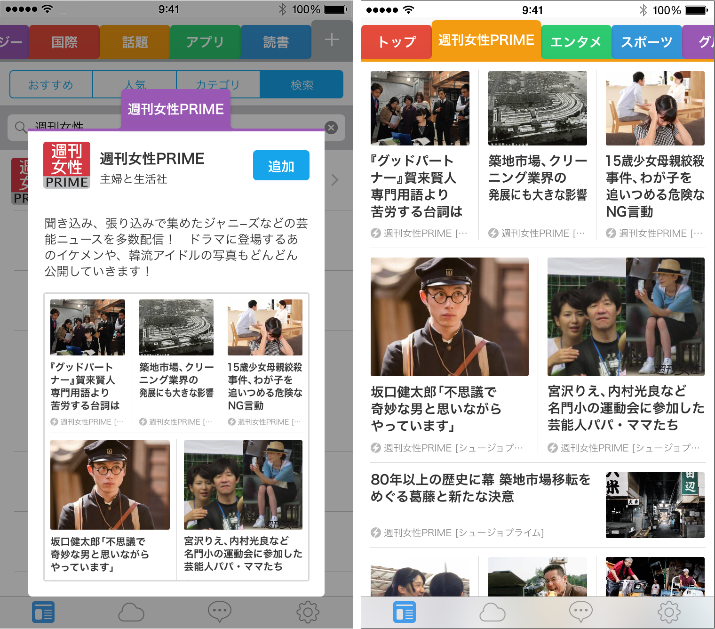The width and height of the screenshot is (715, 629).
Task: Open the 坂口健太郎 photo on the right screen
Action: [450, 317]
